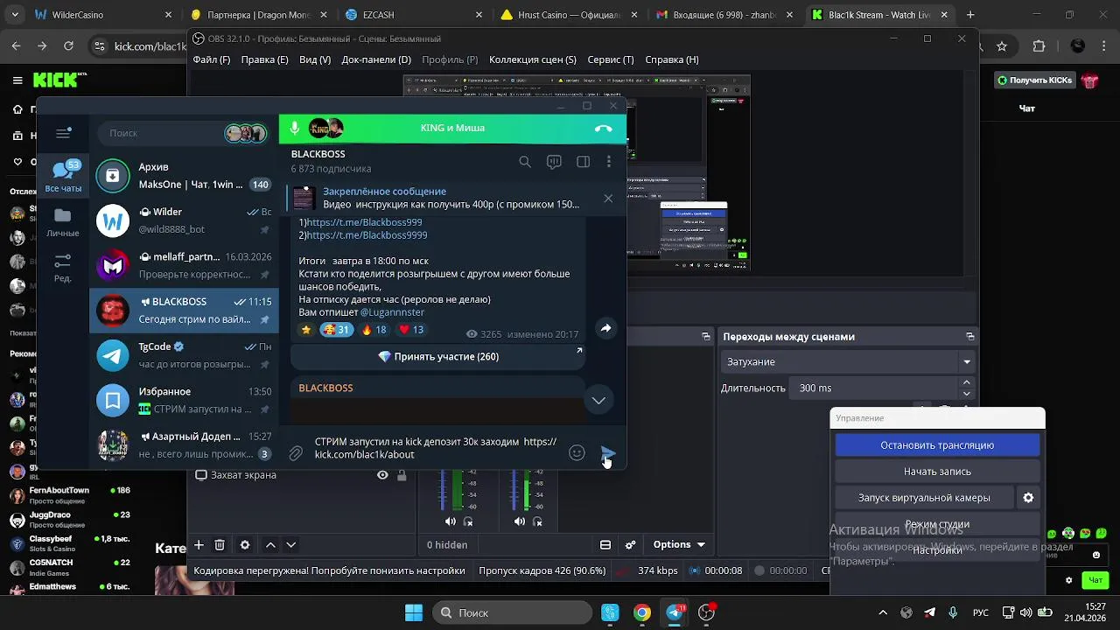Click the Получить KICKs button on Kick
The width and height of the screenshot is (1120, 630).
coord(1035,80)
